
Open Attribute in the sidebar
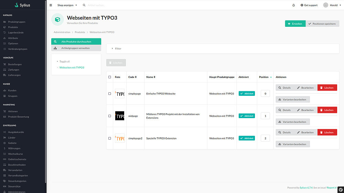point(13,38)
